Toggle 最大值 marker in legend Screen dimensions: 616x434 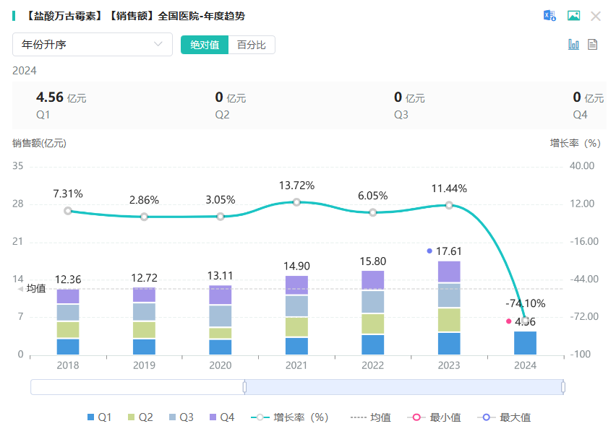(504, 417)
